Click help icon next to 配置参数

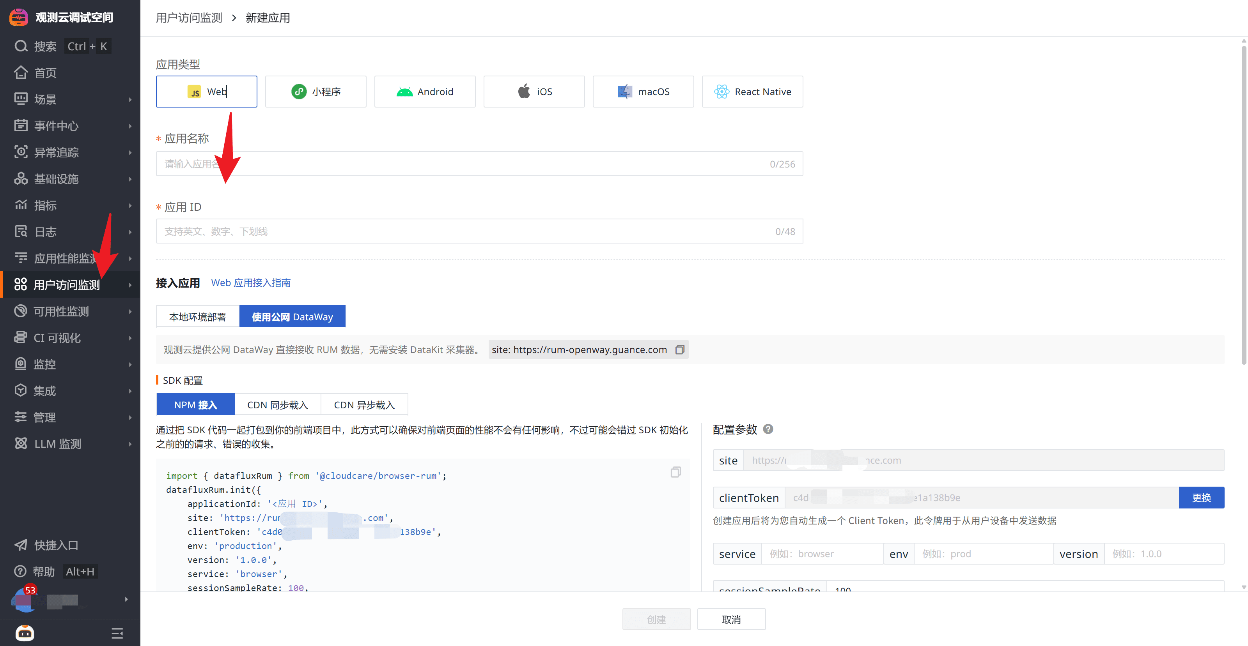pyautogui.click(x=768, y=429)
